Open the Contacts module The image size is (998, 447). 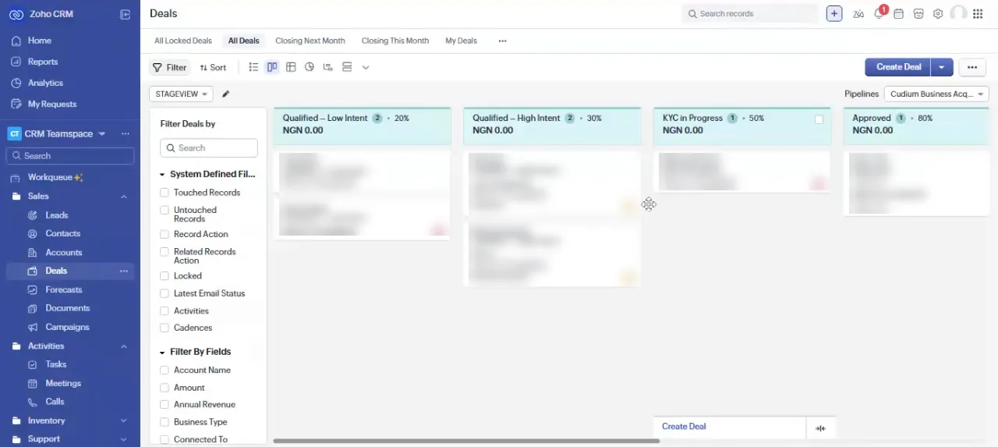tap(62, 233)
